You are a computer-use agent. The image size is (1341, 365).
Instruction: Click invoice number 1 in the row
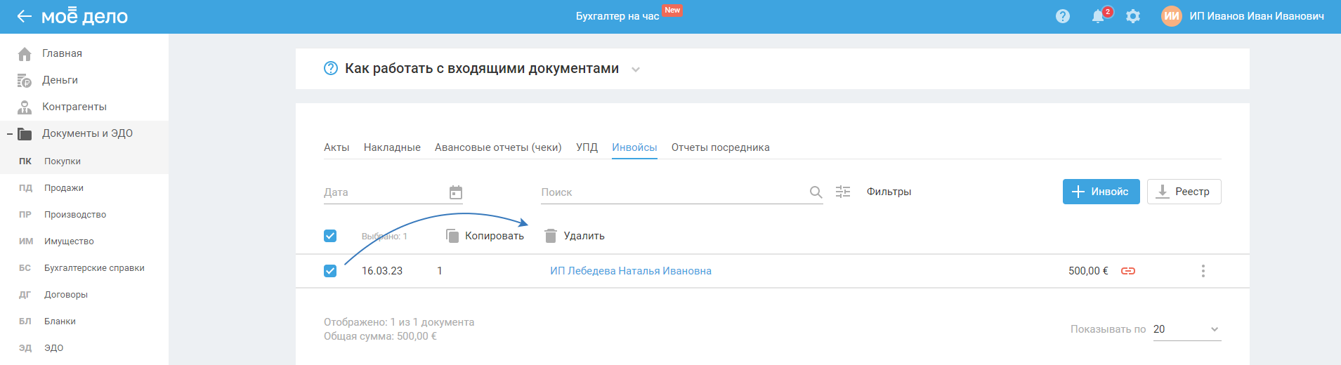440,271
